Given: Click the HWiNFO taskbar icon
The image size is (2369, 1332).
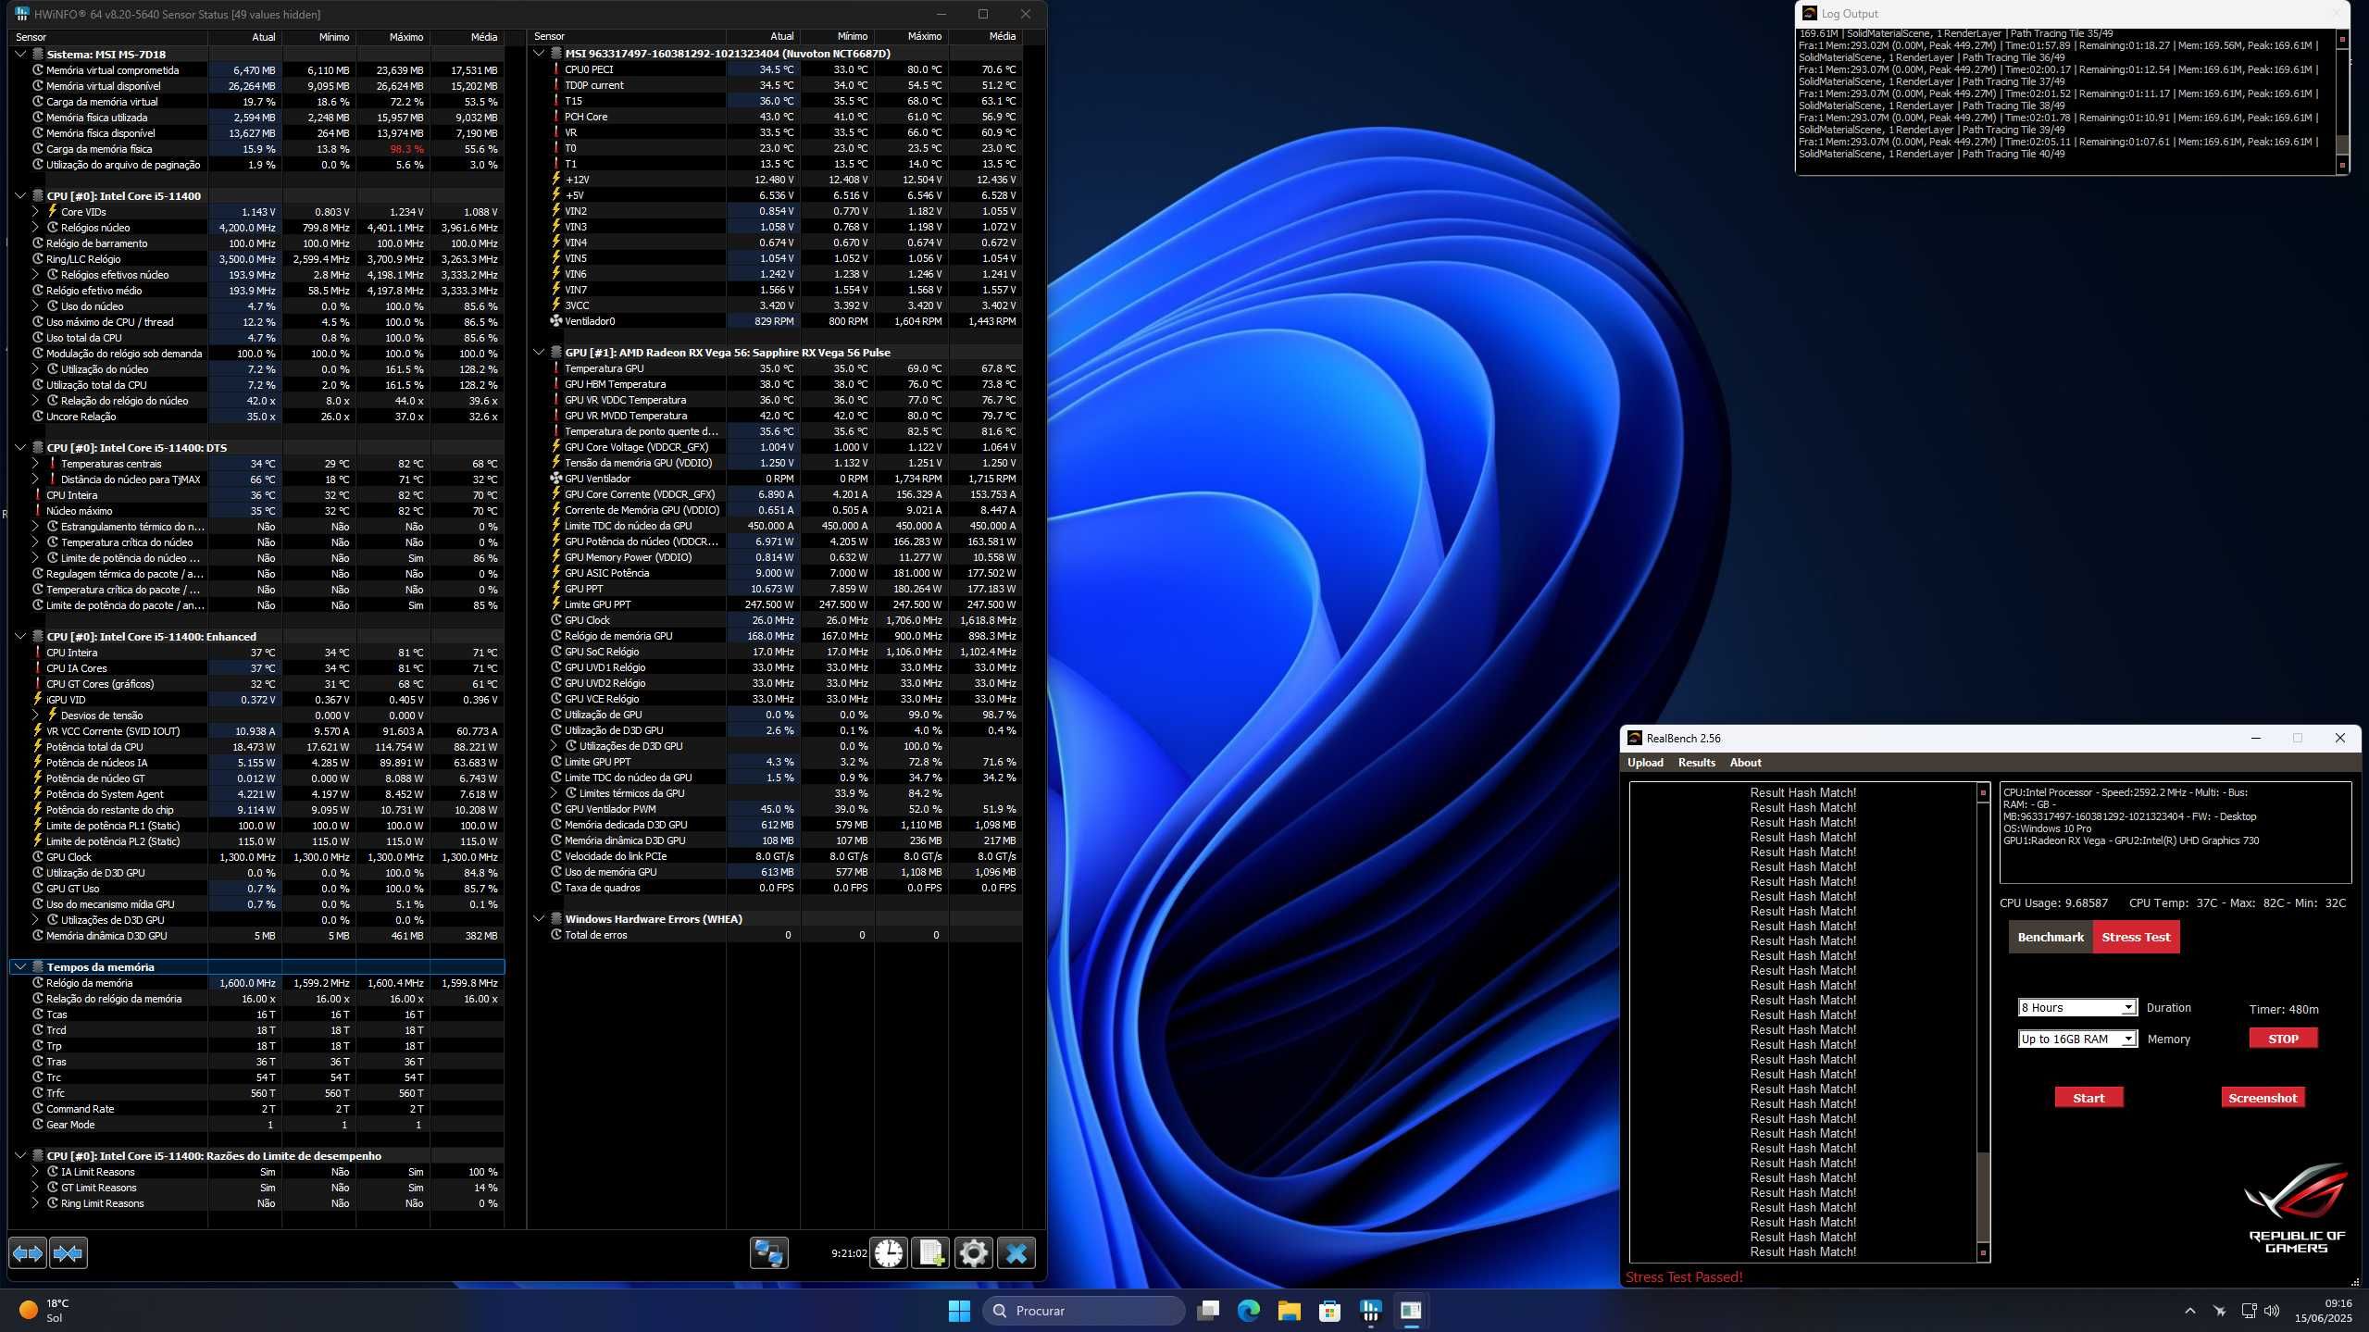Looking at the screenshot, I should tap(1370, 1311).
